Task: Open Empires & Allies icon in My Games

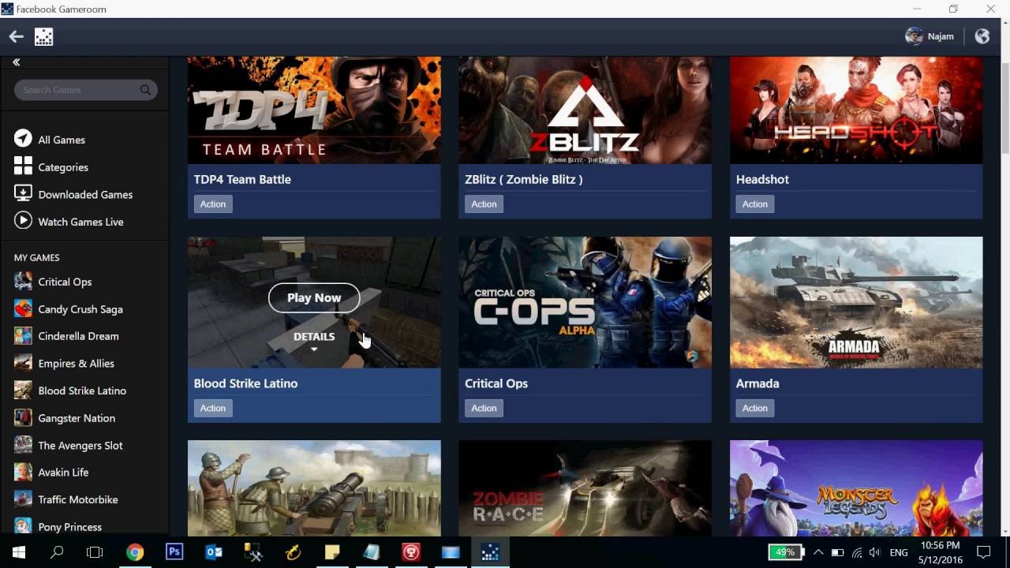Action: pos(23,363)
